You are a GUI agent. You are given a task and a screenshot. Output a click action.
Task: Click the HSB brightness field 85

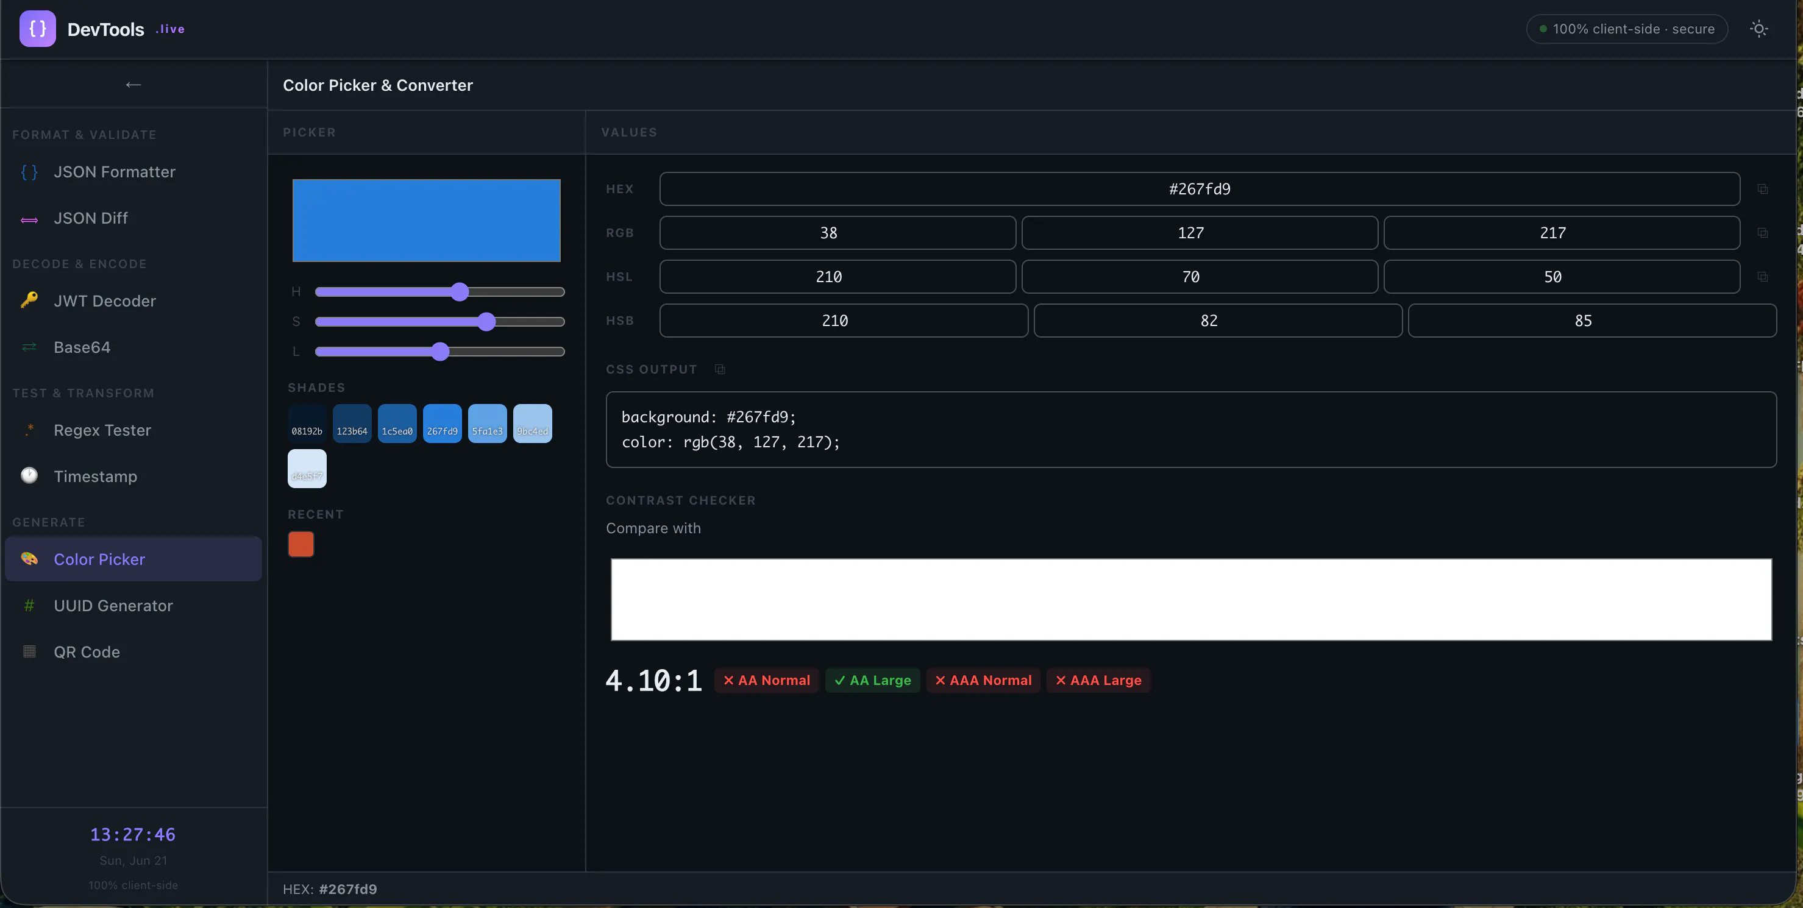point(1592,321)
